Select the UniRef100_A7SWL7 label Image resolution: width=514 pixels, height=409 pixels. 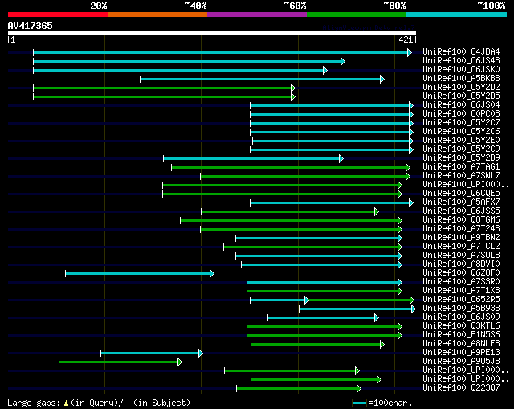click(x=461, y=176)
